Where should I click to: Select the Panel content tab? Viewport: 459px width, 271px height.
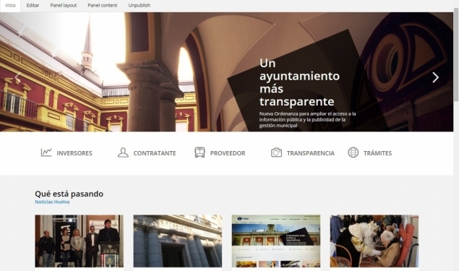pos(103,6)
